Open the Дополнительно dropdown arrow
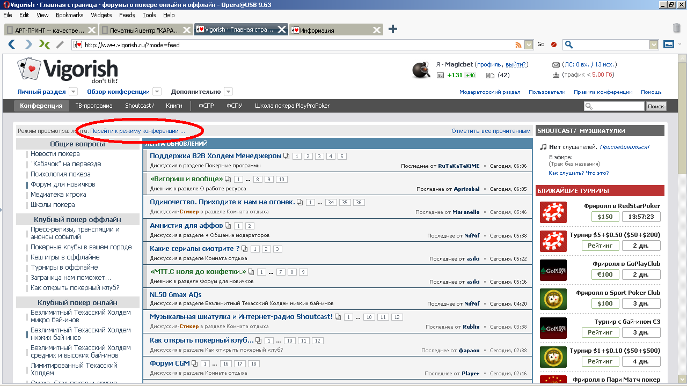687x386 pixels. [x=228, y=92]
